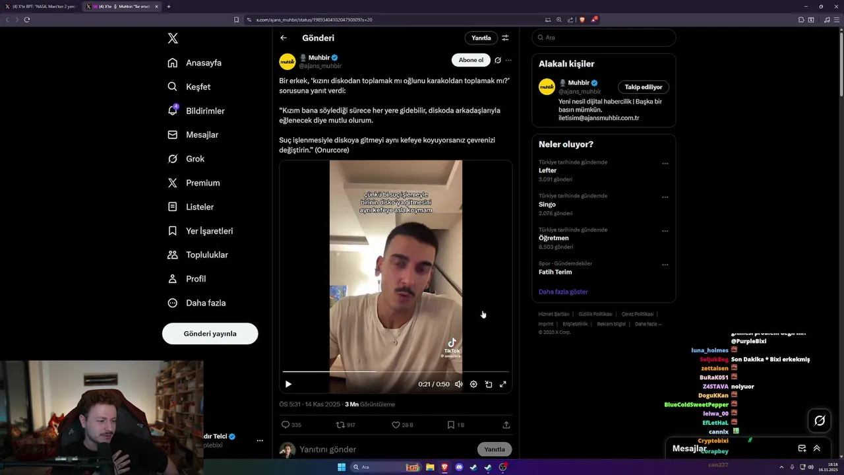
Task: Open Yer İşaretleri bookmarks
Action: [200, 231]
